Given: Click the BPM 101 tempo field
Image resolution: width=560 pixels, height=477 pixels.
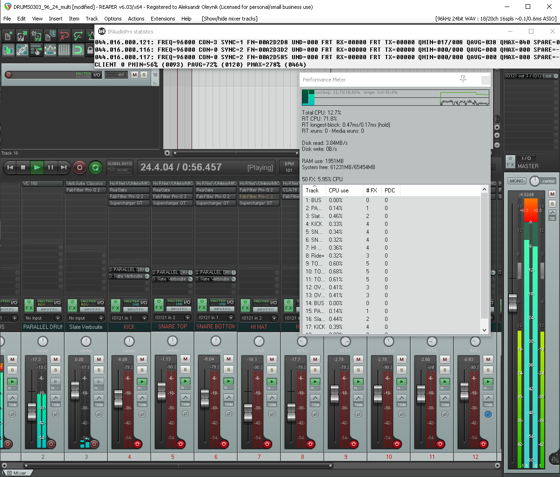Looking at the screenshot, I should (289, 167).
